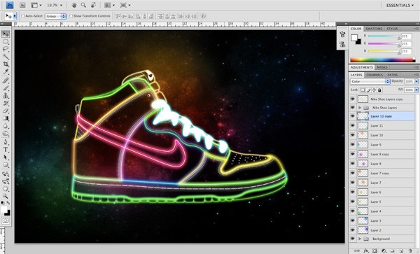Select the Lasso tool
This screenshot has height=254, width=420.
point(6,49)
